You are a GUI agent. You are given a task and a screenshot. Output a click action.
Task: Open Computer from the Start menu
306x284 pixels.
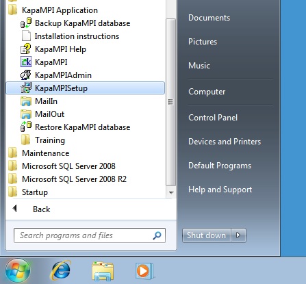pos(207,92)
